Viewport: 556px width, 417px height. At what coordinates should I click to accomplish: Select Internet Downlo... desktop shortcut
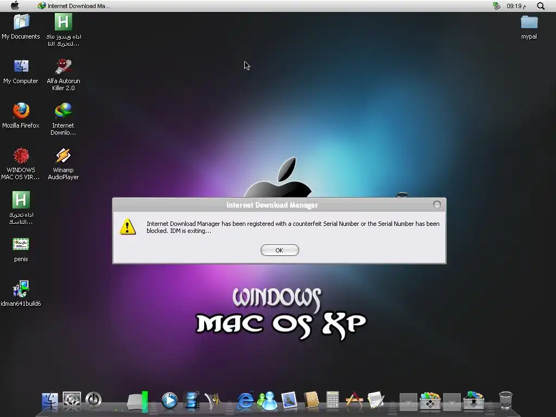[64, 119]
